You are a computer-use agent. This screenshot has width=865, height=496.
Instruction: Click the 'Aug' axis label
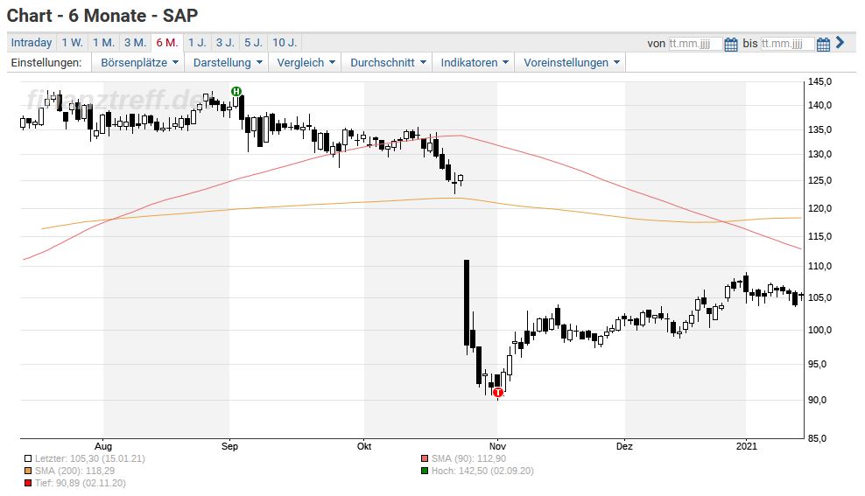coord(103,446)
